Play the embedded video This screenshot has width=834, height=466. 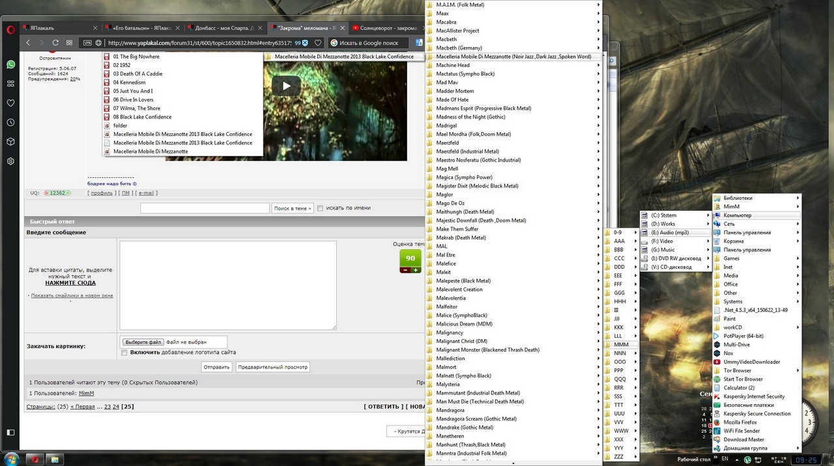coord(286,86)
